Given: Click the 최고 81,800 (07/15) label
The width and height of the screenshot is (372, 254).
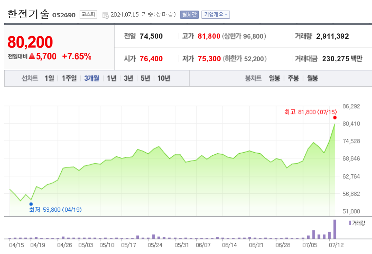Looking at the screenshot, I should point(311,112).
